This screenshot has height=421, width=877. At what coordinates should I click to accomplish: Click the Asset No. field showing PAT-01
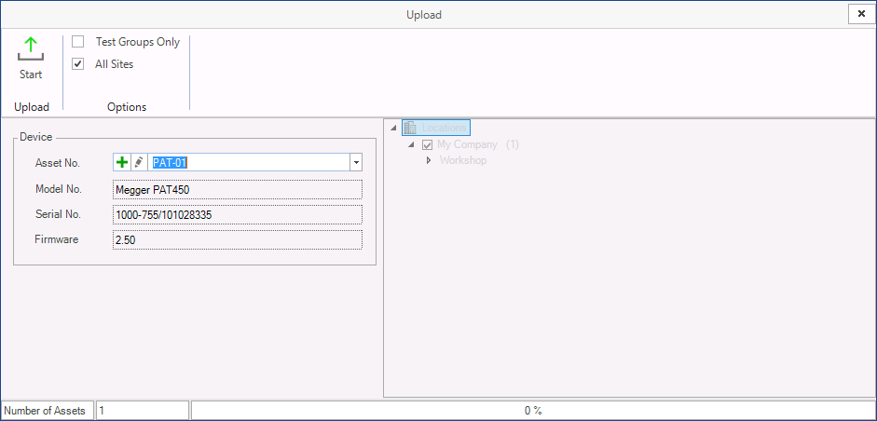pyautogui.click(x=249, y=163)
